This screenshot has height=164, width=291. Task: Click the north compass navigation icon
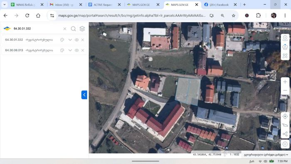[285, 47]
